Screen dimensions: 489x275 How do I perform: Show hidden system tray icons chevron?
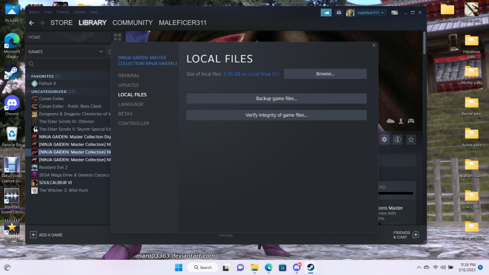(419, 267)
